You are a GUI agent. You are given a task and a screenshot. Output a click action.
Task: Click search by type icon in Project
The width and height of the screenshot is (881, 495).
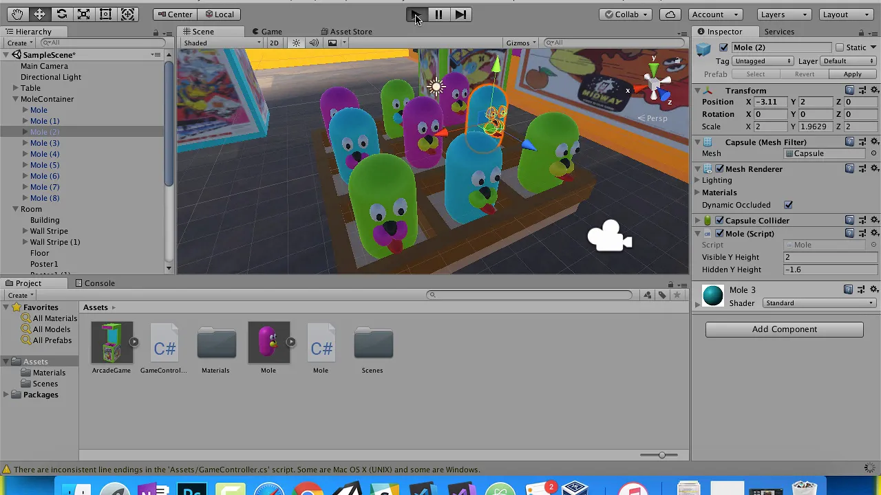pos(648,295)
